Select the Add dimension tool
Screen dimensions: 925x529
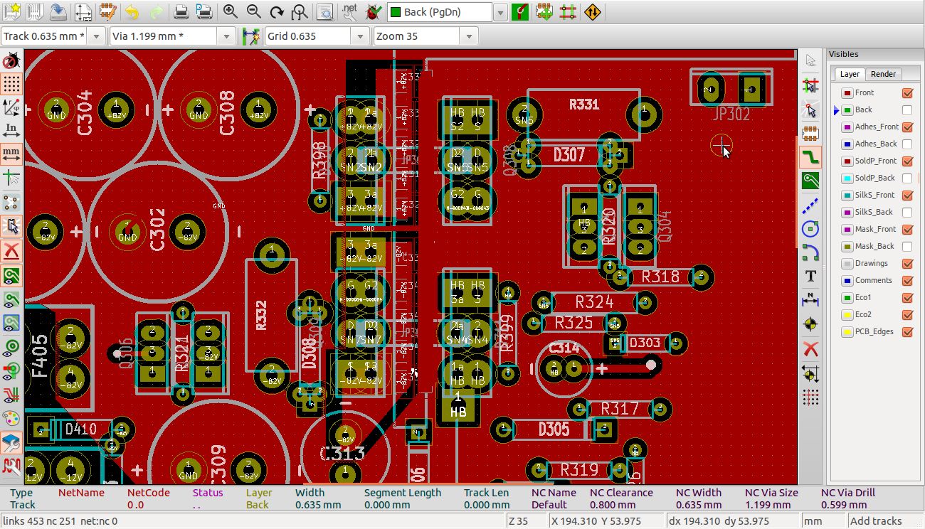[810, 299]
